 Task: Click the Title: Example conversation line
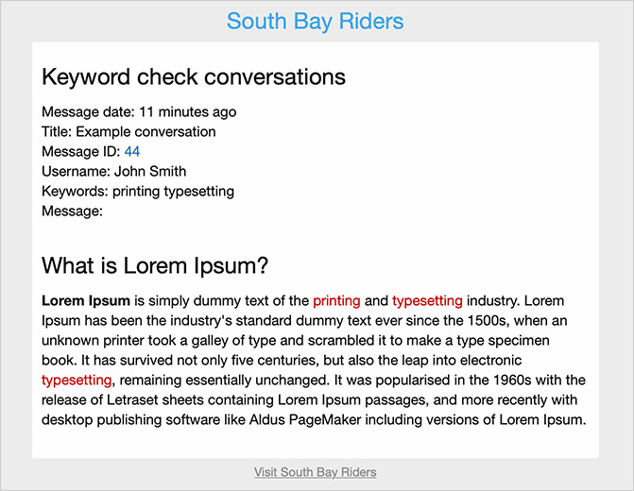coord(129,132)
